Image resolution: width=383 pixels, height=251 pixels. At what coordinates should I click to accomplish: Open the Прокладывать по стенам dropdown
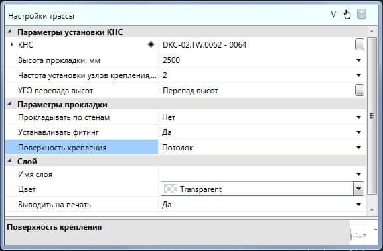[358, 117]
